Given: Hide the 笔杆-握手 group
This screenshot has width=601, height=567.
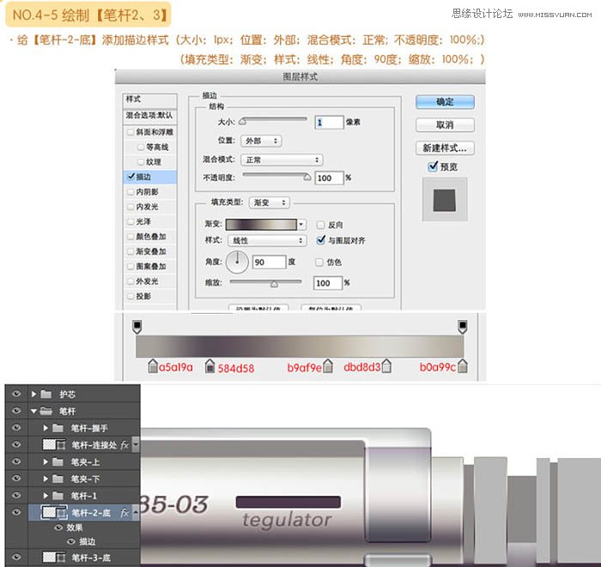Looking at the screenshot, I should [x=16, y=428].
